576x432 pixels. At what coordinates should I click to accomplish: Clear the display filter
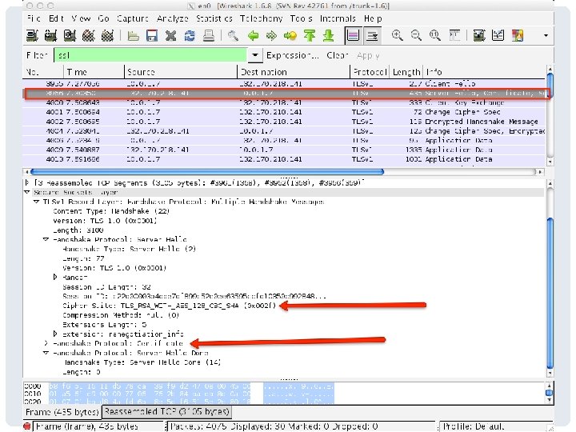[338, 55]
